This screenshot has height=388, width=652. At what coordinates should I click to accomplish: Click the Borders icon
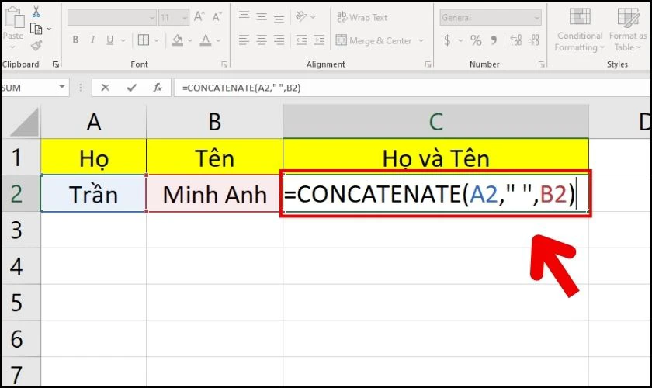[144, 40]
